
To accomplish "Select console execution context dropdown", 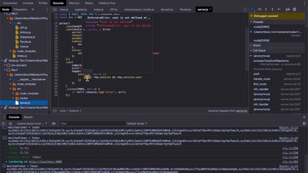I will [32, 124].
